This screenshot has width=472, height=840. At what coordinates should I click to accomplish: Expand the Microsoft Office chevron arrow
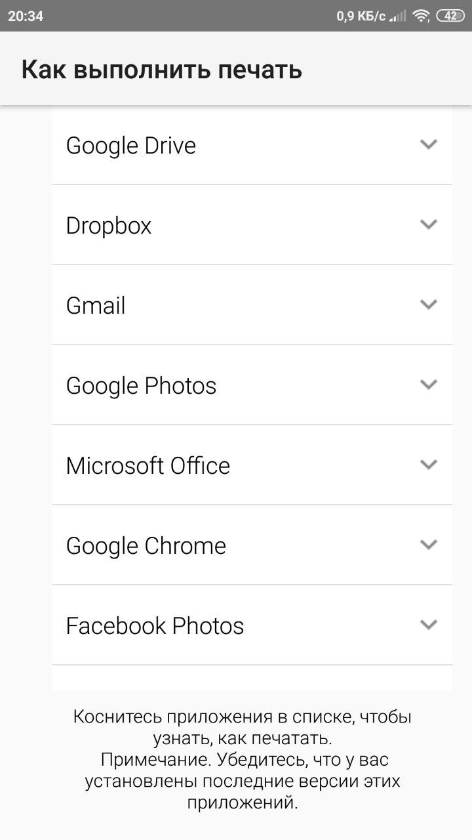(x=429, y=465)
